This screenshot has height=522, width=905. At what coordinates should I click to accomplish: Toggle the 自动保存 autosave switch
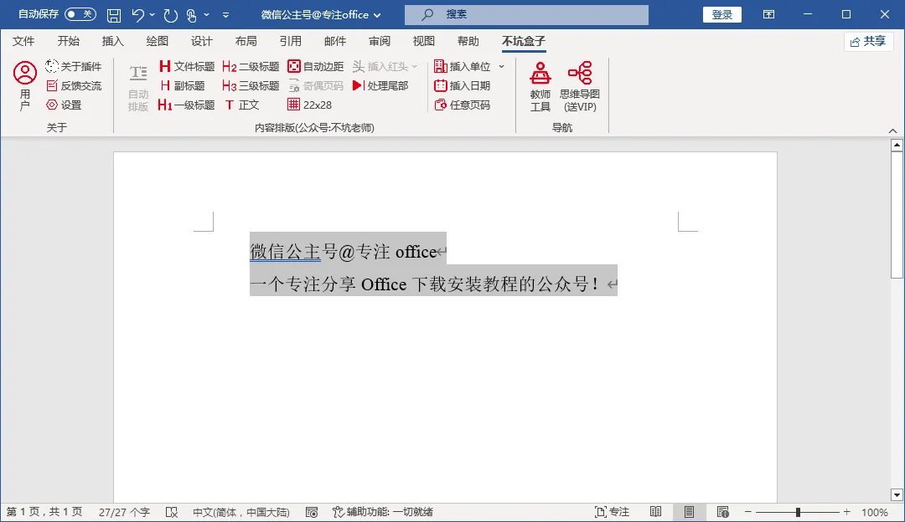(x=80, y=14)
